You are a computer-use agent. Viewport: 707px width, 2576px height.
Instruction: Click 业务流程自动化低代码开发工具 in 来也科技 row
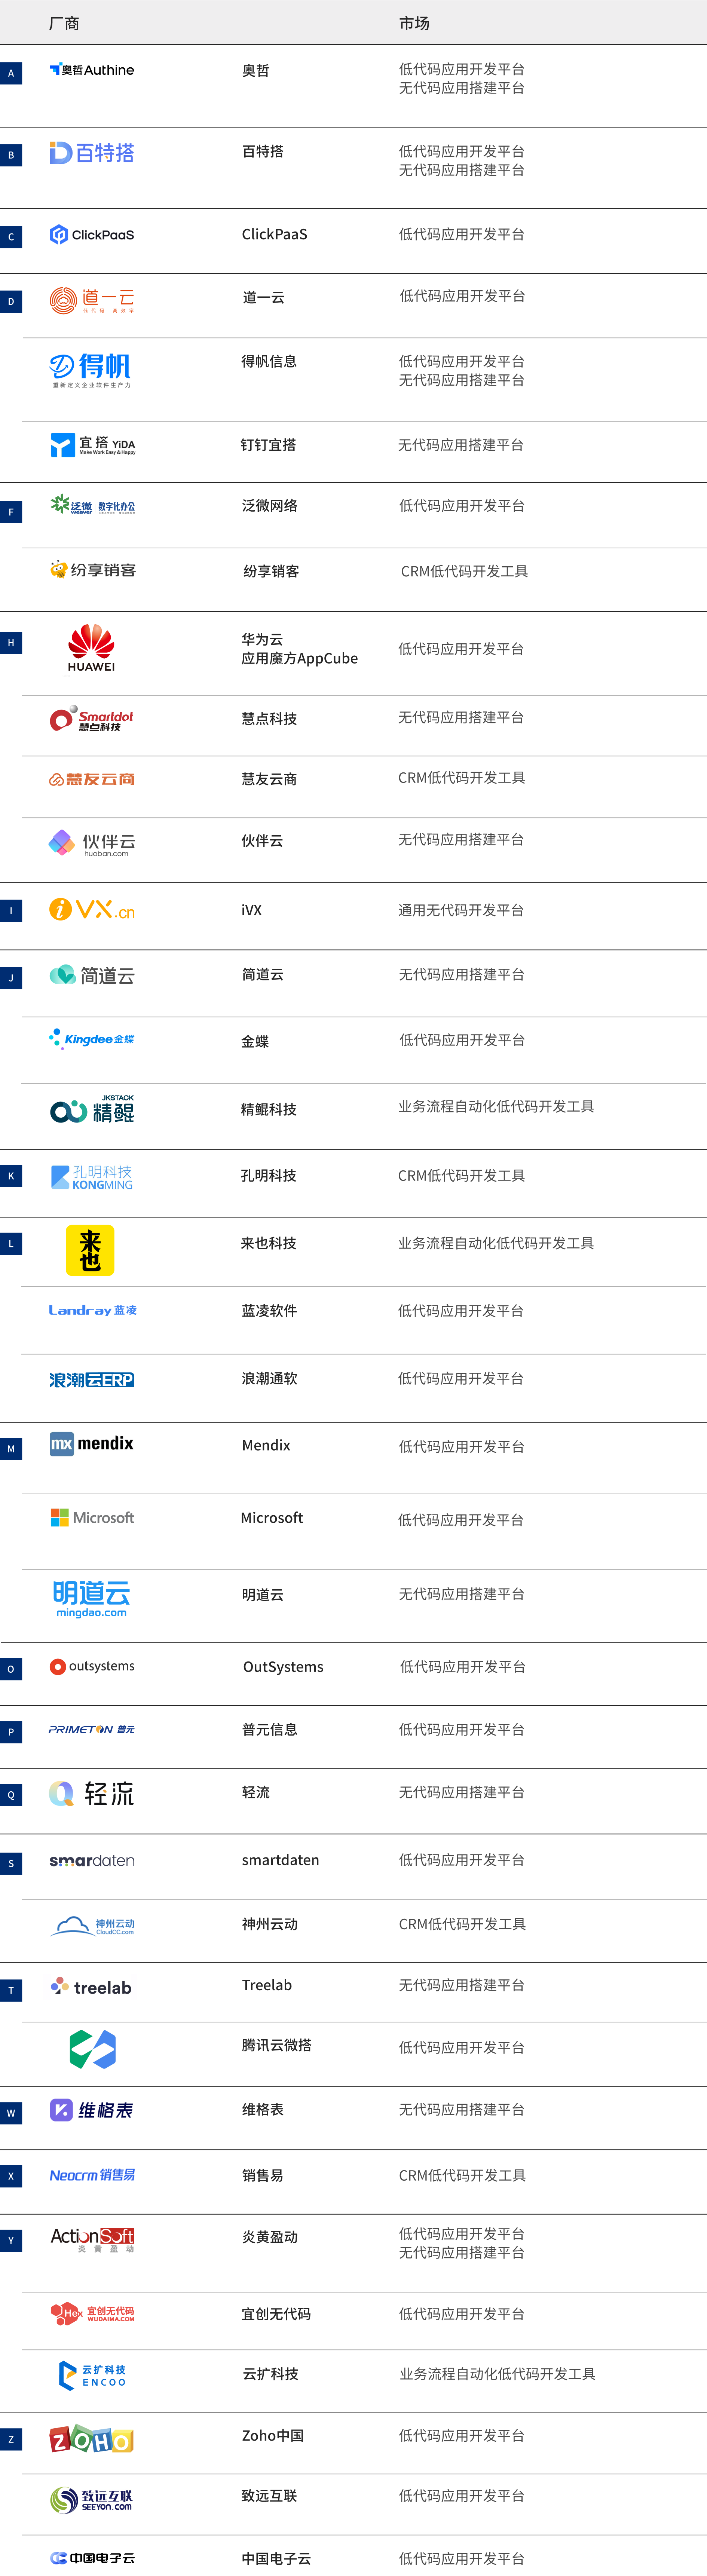click(496, 1243)
